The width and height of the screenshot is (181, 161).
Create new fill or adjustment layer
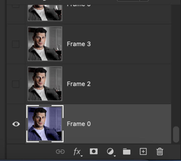point(111,152)
